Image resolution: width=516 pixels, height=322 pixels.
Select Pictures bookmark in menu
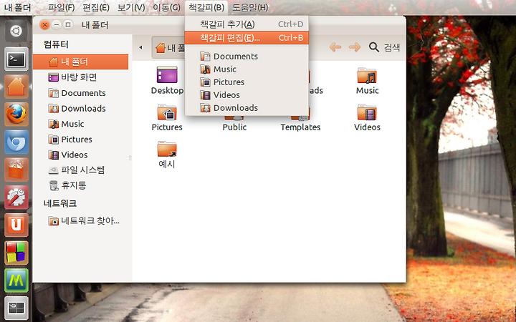(x=247, y=82)
